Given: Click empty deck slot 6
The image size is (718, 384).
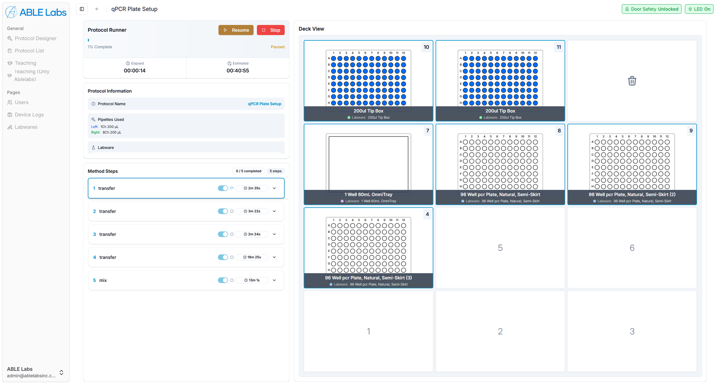Looking at the screenshot, I should (x=632, y=248).
